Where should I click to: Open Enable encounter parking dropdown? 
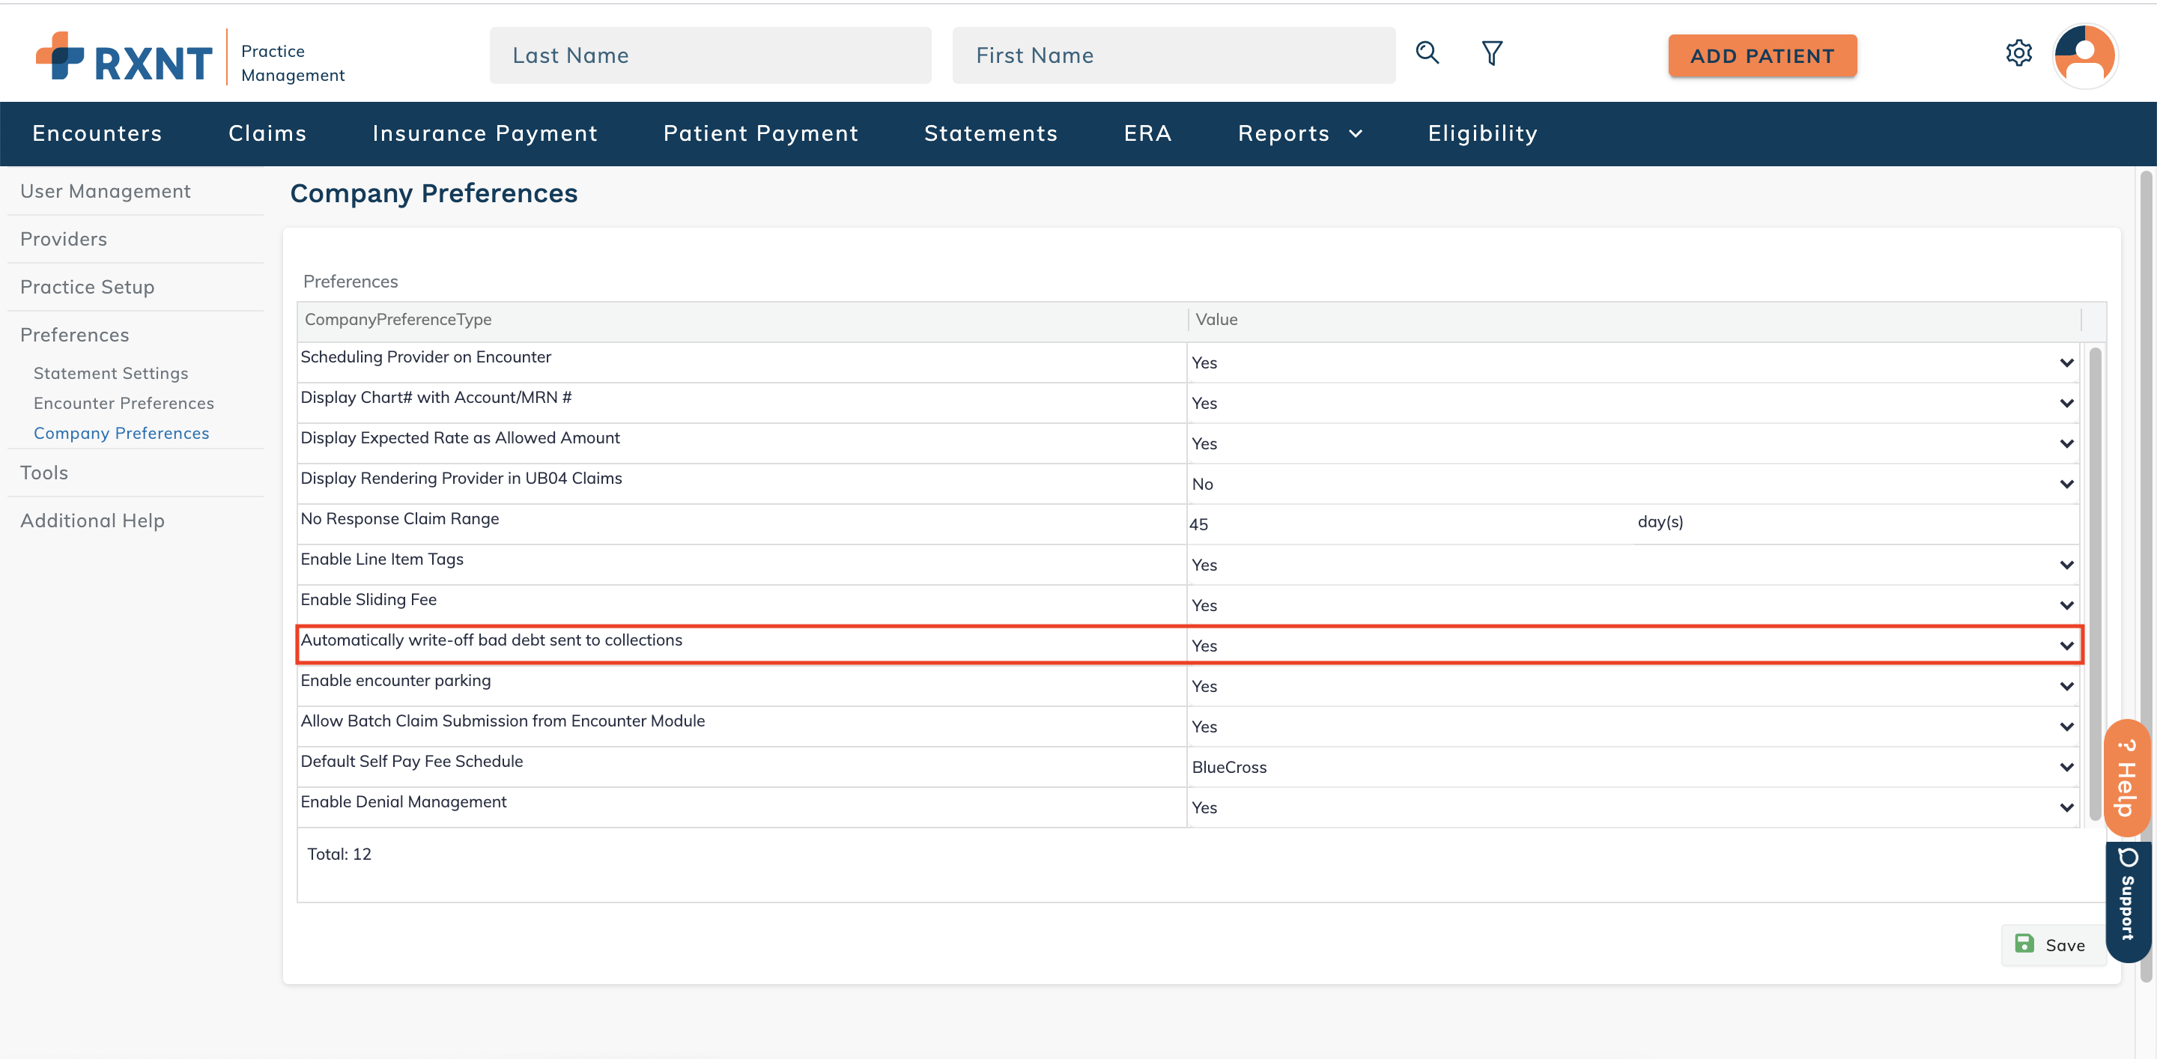tap(1633, 687)
